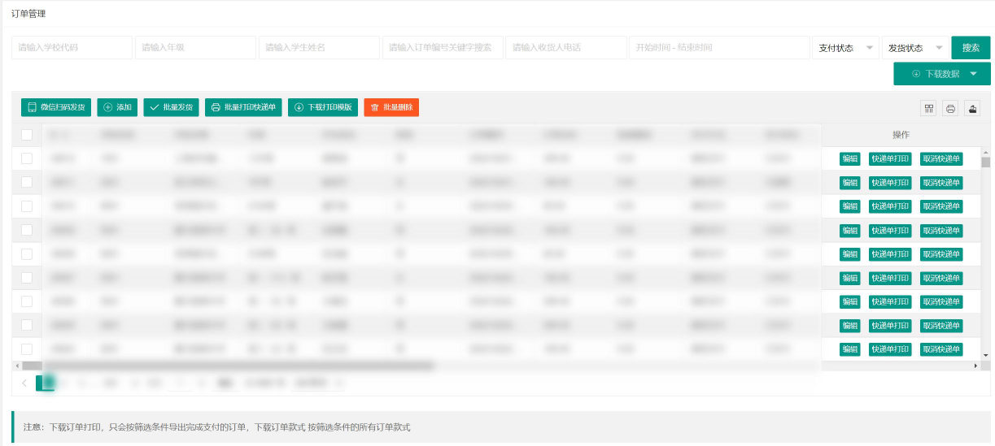The image size is (995, 446).
Task: Focus the 请输入年级 input field
Action: click(195, 48)
